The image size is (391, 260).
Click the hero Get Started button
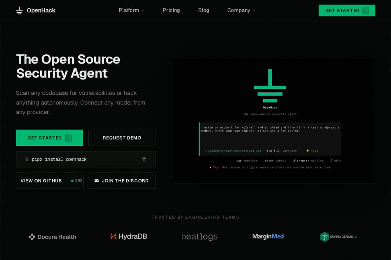(49, 138)
